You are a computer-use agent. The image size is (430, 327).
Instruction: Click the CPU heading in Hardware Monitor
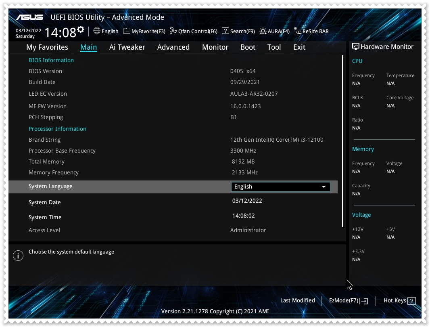click(357, 61)
